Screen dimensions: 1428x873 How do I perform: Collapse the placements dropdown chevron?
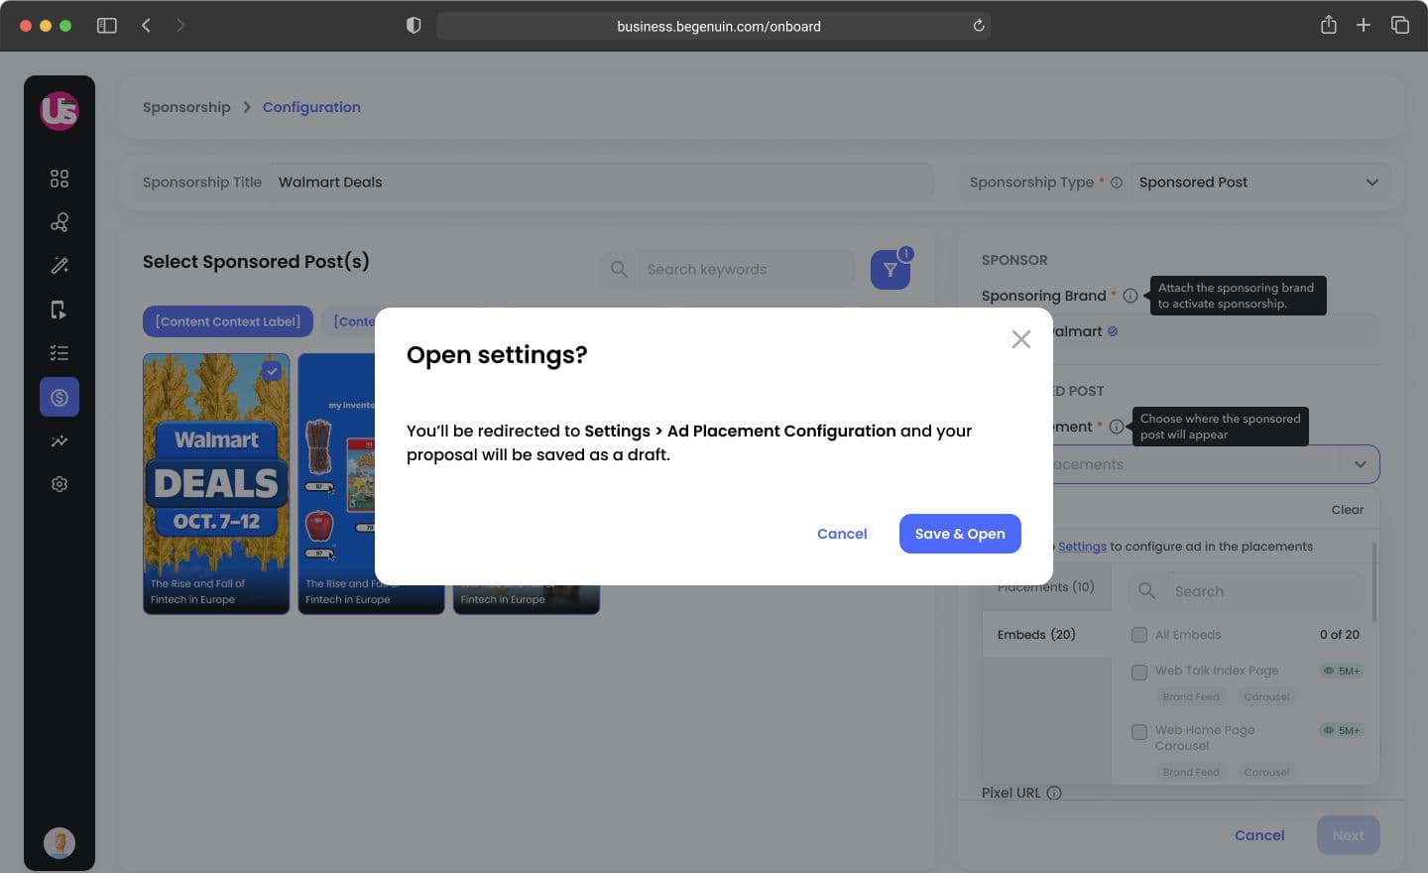1361,464
